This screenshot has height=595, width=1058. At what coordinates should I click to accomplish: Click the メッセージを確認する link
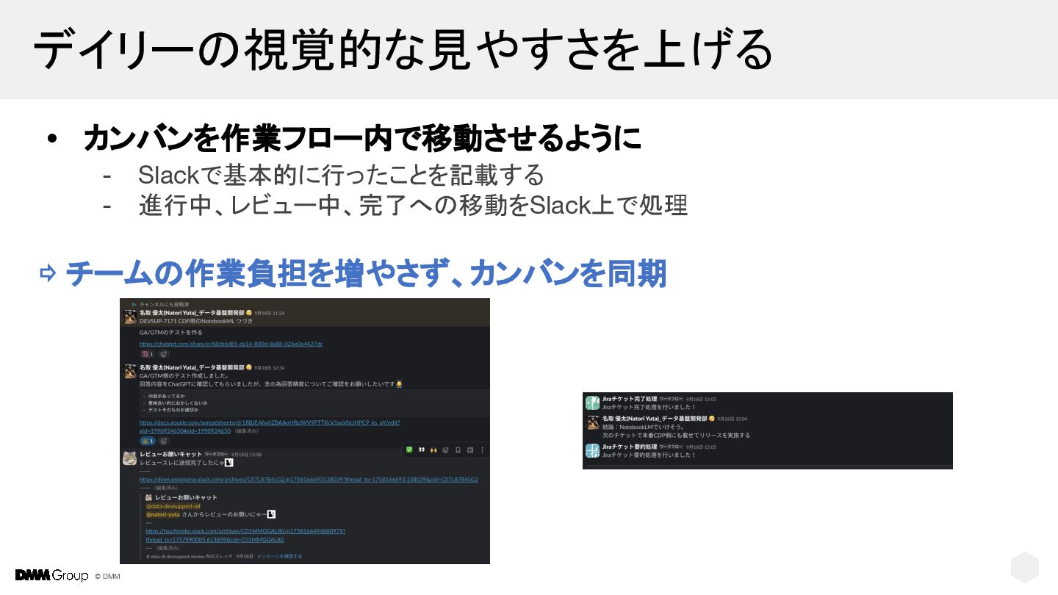279,556
